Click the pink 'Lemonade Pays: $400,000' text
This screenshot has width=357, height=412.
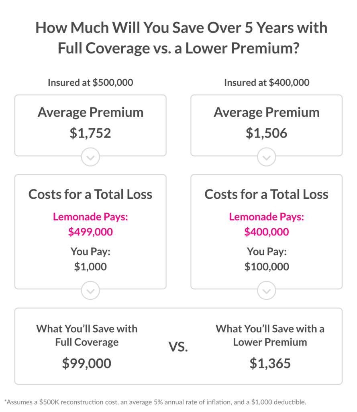(x=267, y=224)
